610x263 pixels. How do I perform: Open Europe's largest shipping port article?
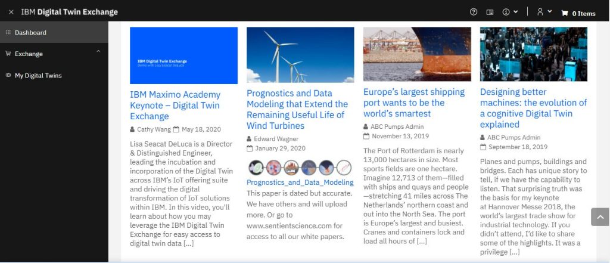[413, 103]
